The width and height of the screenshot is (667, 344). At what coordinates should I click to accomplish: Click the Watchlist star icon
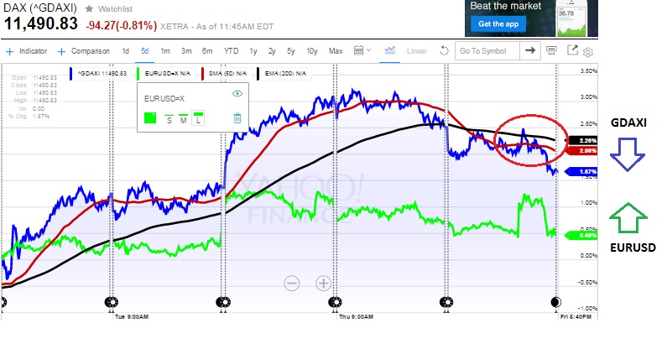point(89,8)
